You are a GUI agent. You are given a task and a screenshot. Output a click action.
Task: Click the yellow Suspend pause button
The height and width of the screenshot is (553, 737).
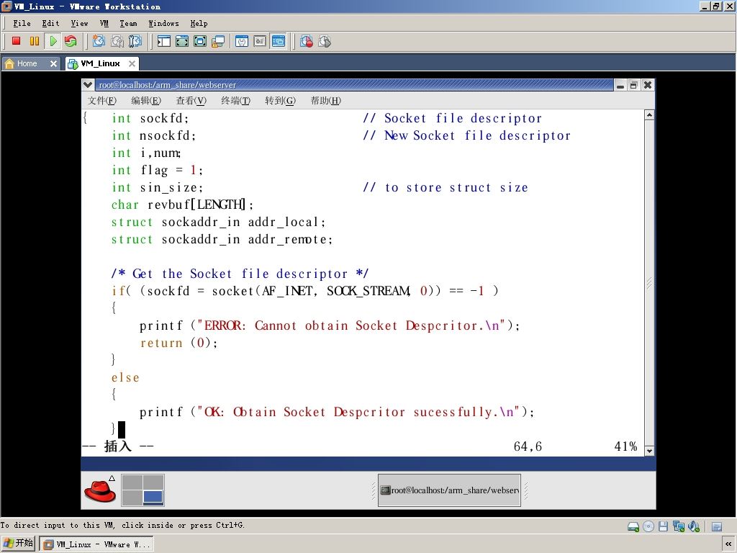coord(35,41)
